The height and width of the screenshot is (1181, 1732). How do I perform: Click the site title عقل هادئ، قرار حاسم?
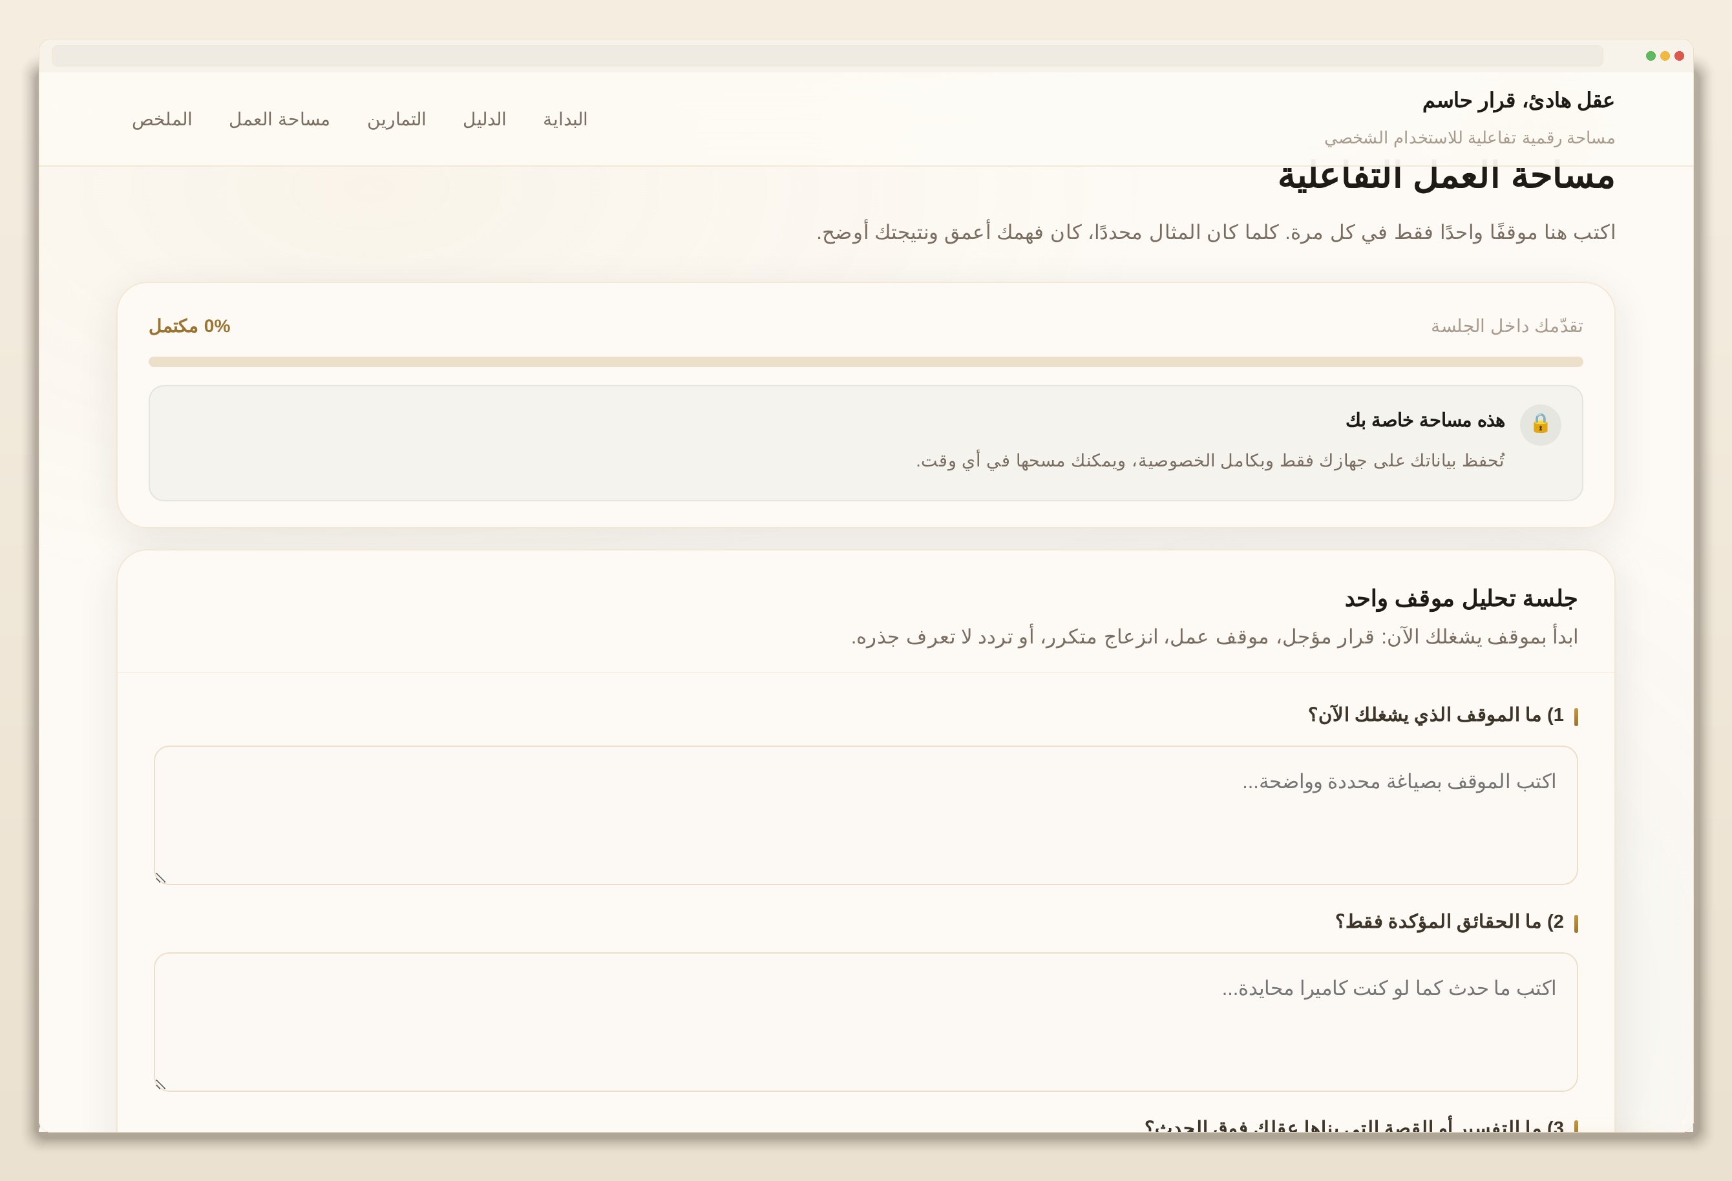[x=1518, y=101]
